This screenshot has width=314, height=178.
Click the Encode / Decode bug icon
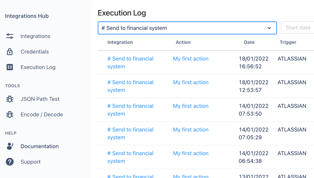(10, 114)
